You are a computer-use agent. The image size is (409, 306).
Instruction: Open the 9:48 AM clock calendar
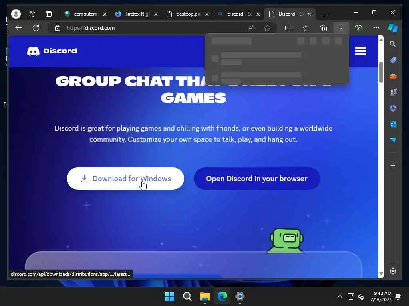(381, 296)
